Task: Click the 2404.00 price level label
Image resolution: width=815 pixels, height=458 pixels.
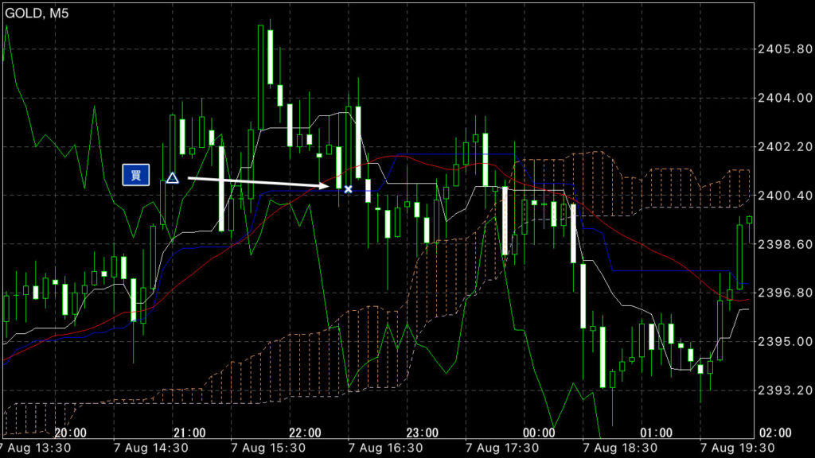Action: [784, 98]
